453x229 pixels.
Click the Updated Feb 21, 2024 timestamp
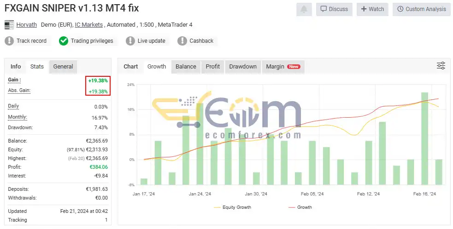tap(84, 211)
